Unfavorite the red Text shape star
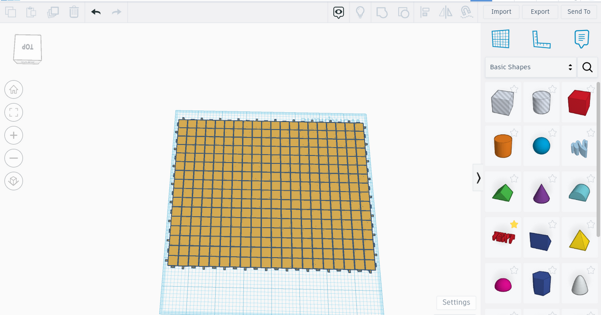Image resolution: width=601 pixels, height=315 pixels. click(x=513, y=225)
